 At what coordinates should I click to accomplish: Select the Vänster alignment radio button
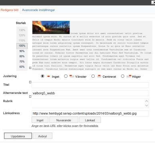click(66, 76)
